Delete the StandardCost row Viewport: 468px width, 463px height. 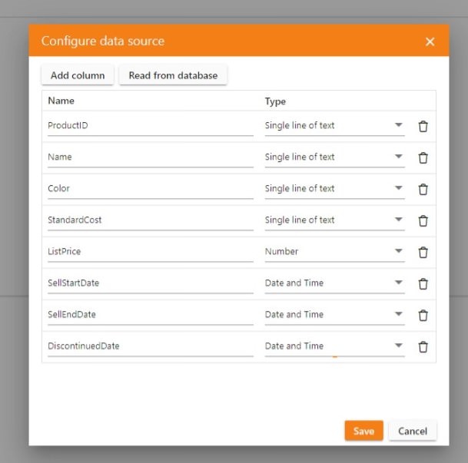[x=423, y=220]
